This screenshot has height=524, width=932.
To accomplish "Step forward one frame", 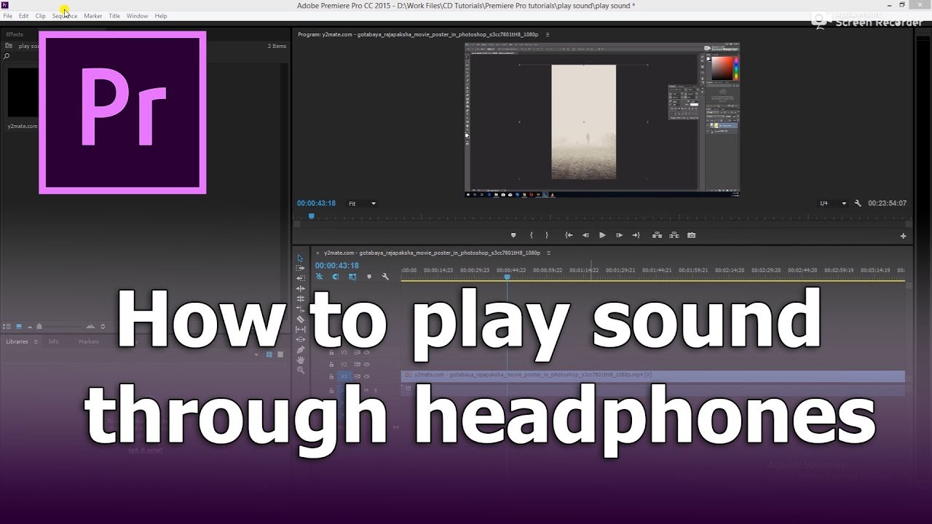I will click(619, 235).
